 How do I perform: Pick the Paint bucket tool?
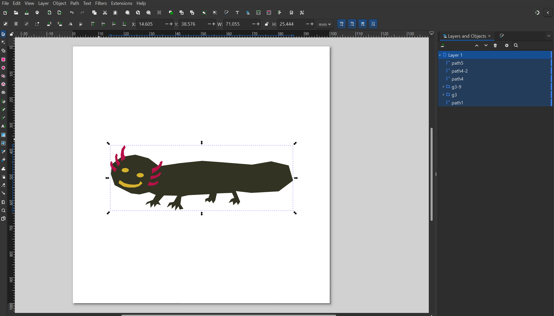(x=3, y=160)
